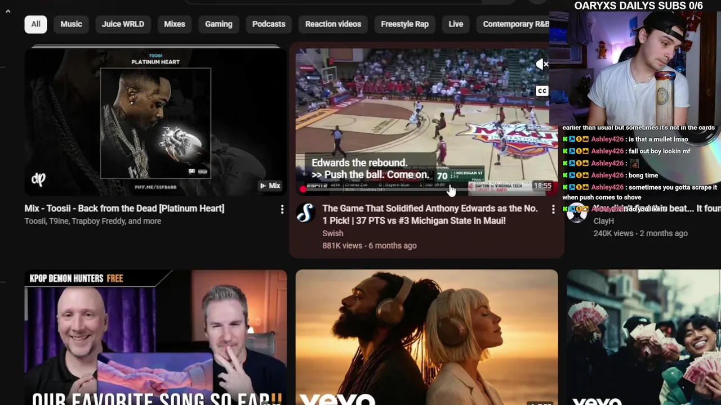This screenshot has height=405, width=721.
Task: Open the ClayH channel name
Action: click(x=604, y=221)
